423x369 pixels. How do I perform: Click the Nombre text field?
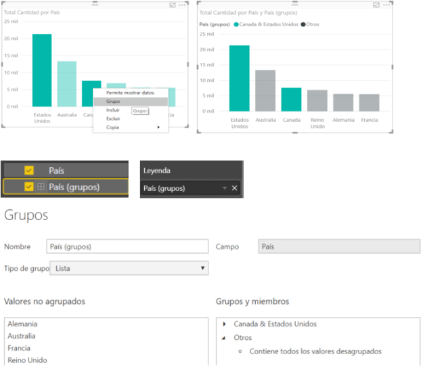point(127,246)
